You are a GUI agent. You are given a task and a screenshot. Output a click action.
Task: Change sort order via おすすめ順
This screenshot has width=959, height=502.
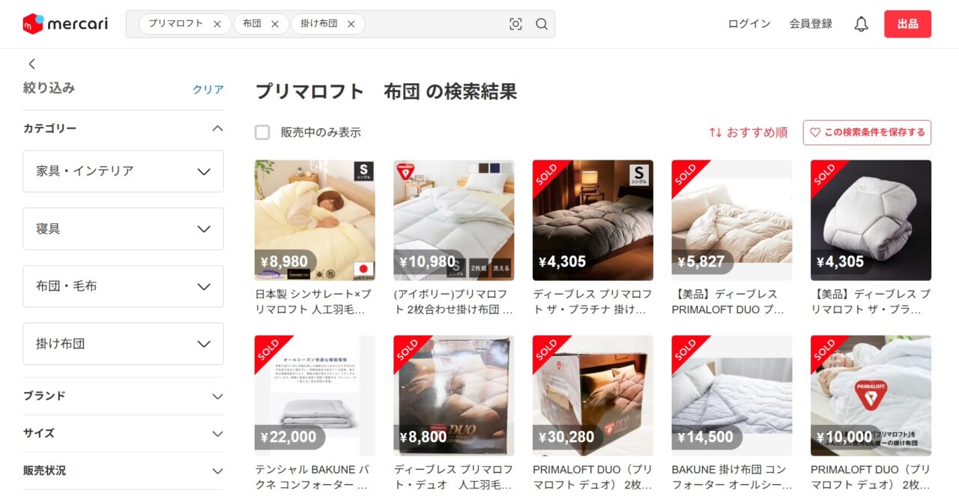pyautogui.click(x=748, y=133)
